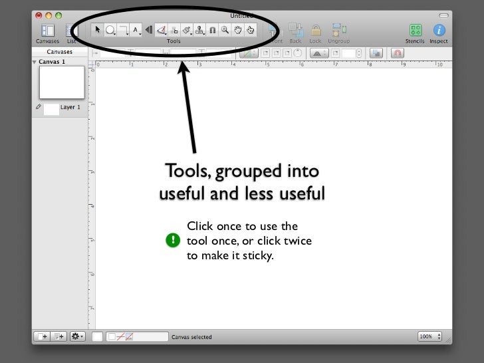This screenshot has height=363, width=484.
Task: Open the 100% zoom popup
Action: click(x=430, y=336)
